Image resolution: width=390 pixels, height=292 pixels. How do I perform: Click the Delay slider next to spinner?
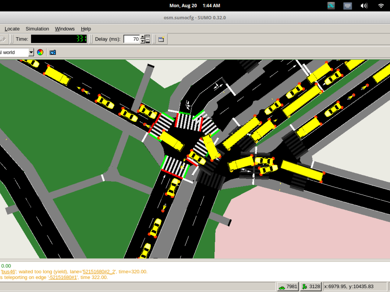[x=148, y=39]
